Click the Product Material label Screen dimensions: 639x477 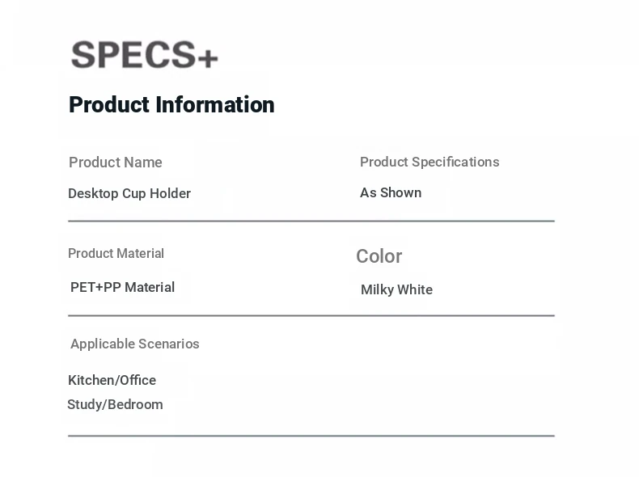tap(116, 253)
